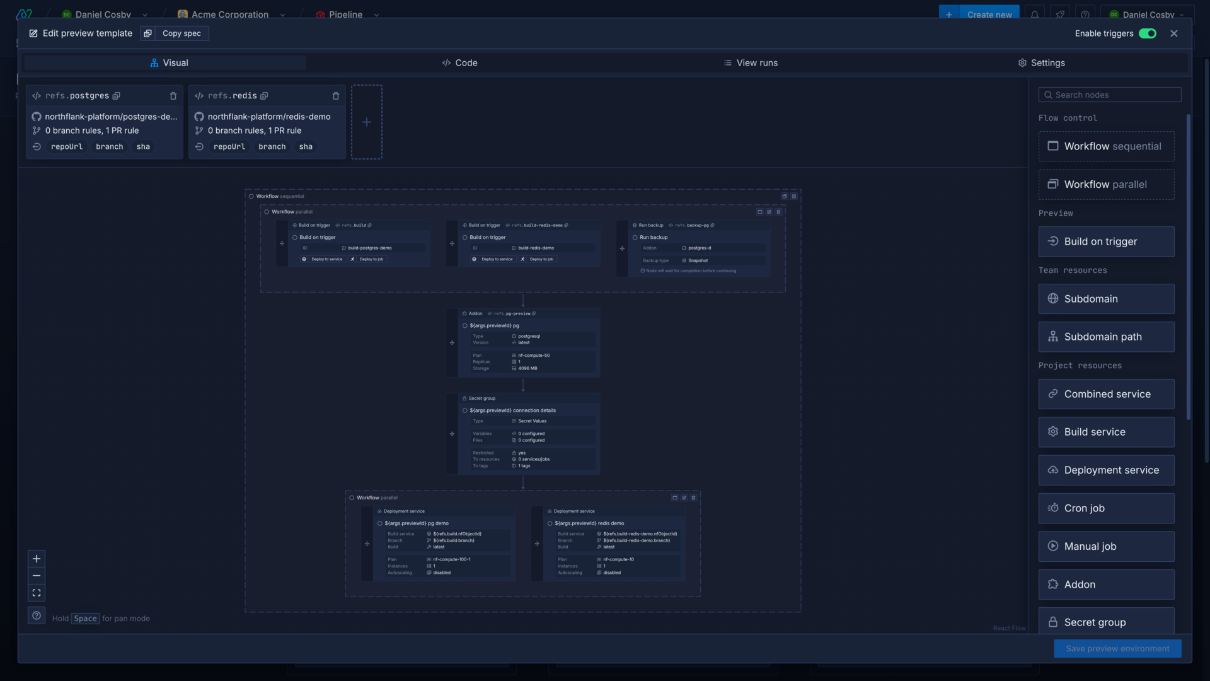Add a Build service node from palette
1210x681 pixels.
[x=1106, y=432]
